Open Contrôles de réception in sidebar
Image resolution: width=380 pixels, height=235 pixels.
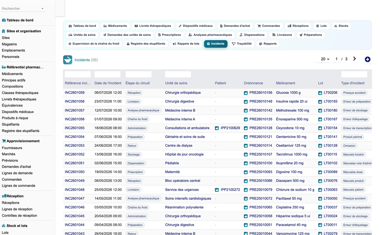(x=20, y=215)
